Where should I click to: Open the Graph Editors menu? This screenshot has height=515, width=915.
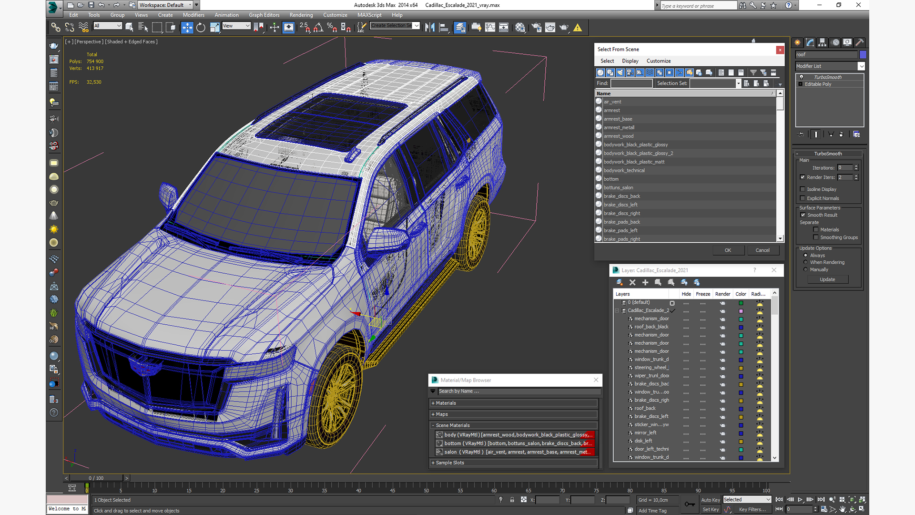(264, 15)
